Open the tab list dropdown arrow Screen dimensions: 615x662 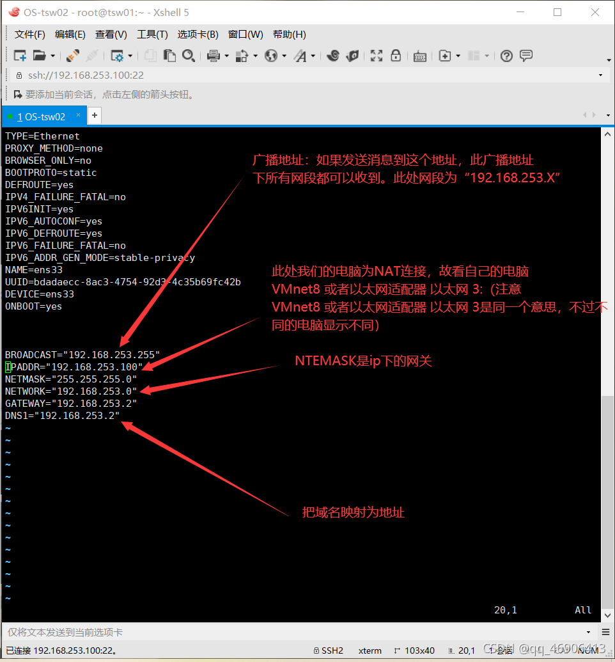point(608,115)
